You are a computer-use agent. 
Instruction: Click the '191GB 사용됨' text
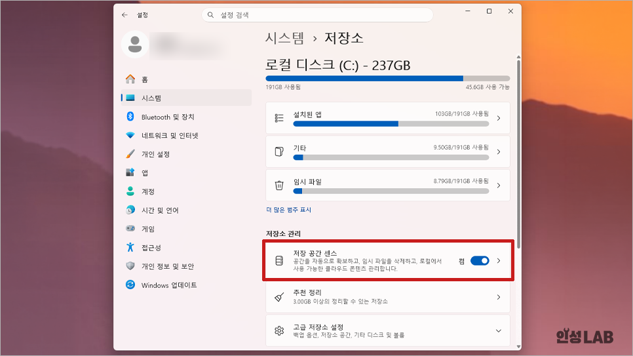point(283,87)
